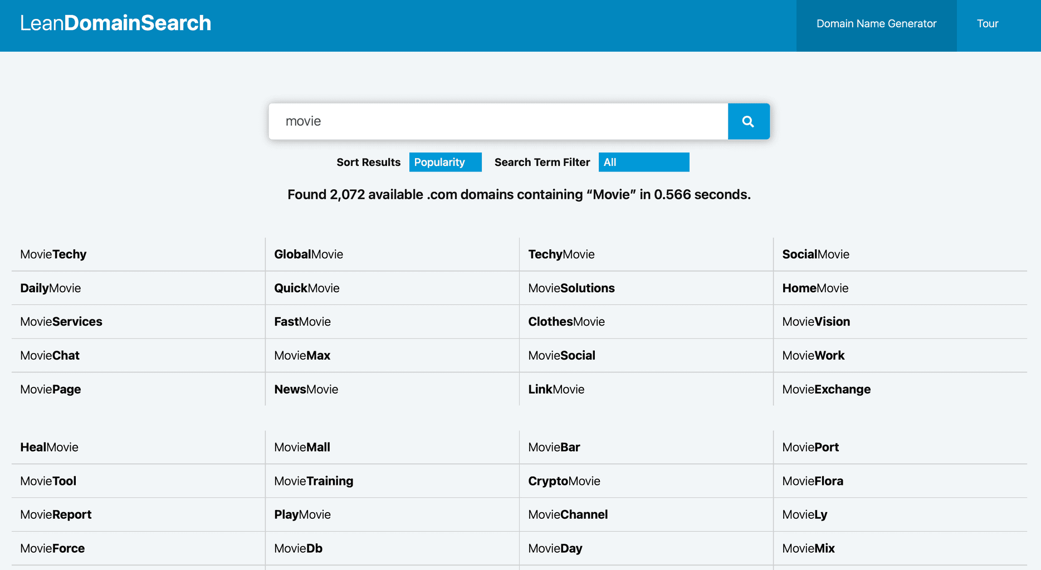Open the PlayMovie domain
The height and width of the screenshot is (570, 1041).
tap(302, 515)
